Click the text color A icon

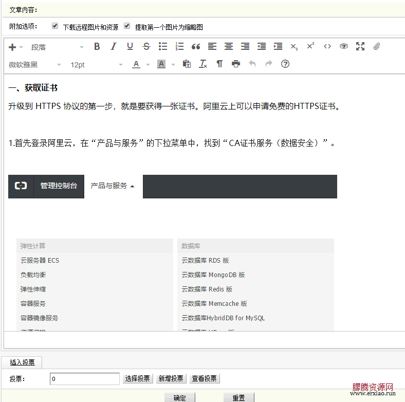[136, 64]
